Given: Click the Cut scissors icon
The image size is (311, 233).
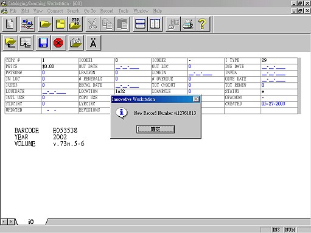Looking at the screenshot, I should click(x=93, y=24).
